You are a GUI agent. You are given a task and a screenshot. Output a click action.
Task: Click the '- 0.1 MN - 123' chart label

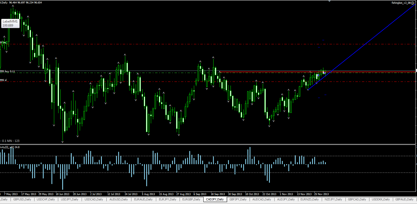10,141
